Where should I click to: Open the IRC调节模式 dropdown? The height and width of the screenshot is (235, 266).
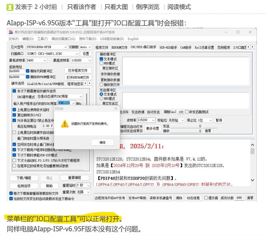click(x=81, y=97)
